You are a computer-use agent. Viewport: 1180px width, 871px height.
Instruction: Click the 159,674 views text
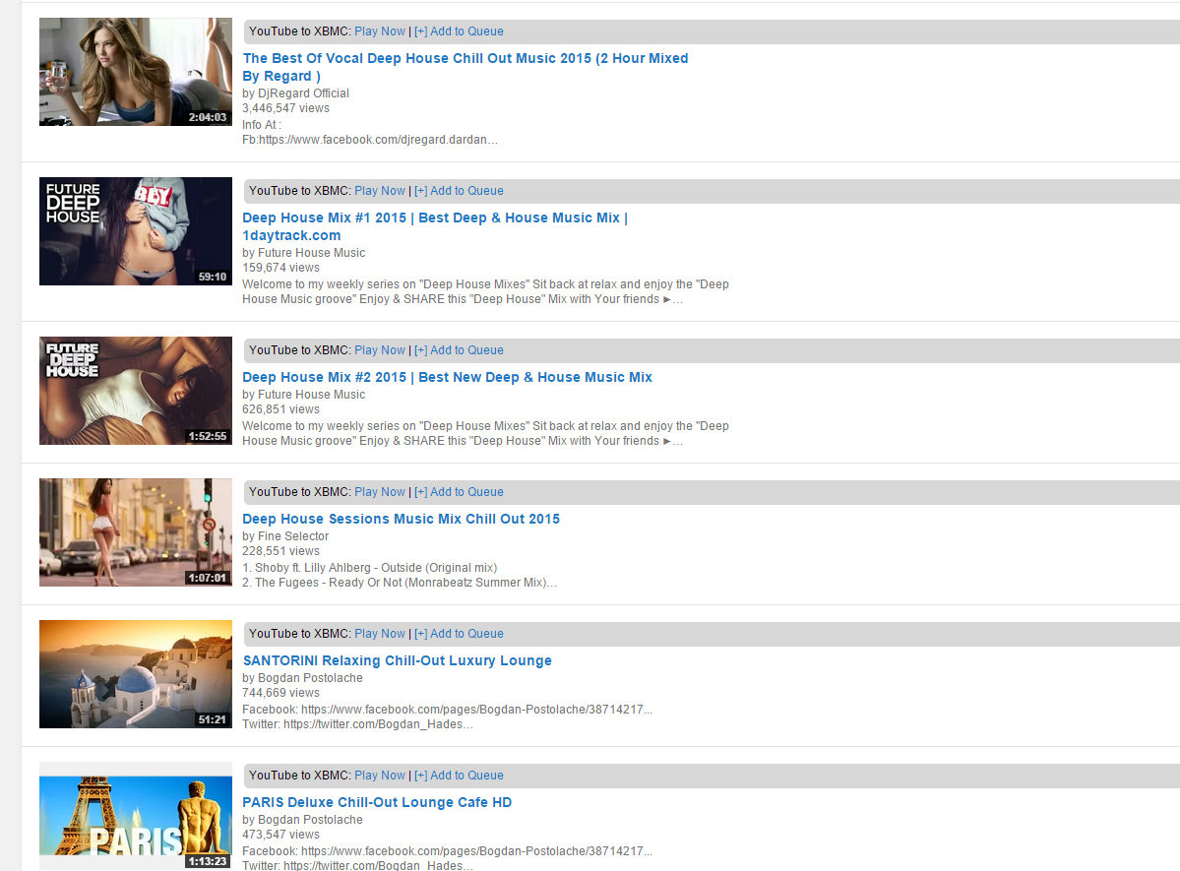[280, 268]
